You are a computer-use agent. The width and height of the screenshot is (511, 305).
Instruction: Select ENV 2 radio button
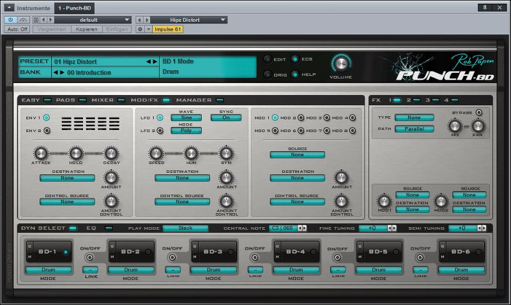[47, 131]
